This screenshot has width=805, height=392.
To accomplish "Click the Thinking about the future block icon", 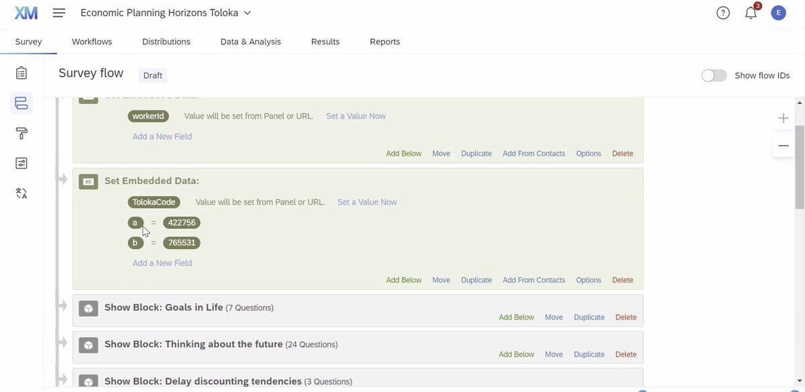I will [x=89, y=345].
